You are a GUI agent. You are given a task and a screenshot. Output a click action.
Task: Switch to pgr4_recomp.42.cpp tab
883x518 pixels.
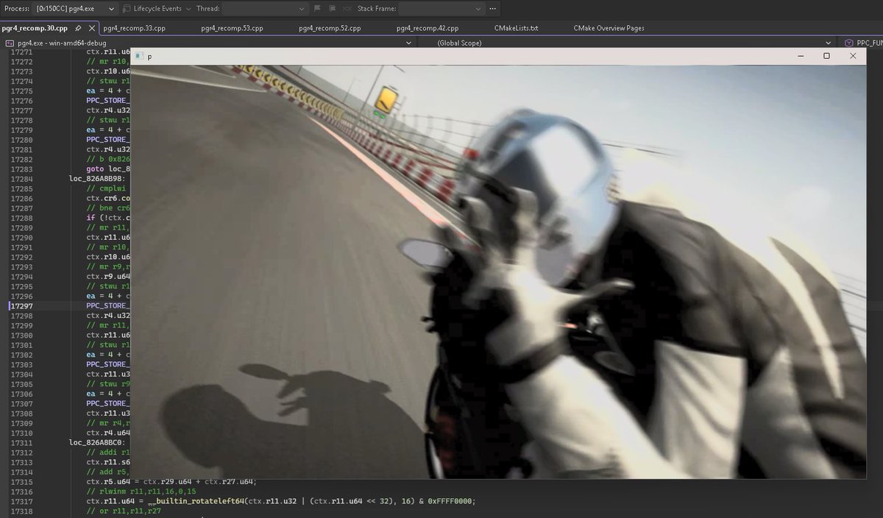pyautogui.click(x=428, y=28)
